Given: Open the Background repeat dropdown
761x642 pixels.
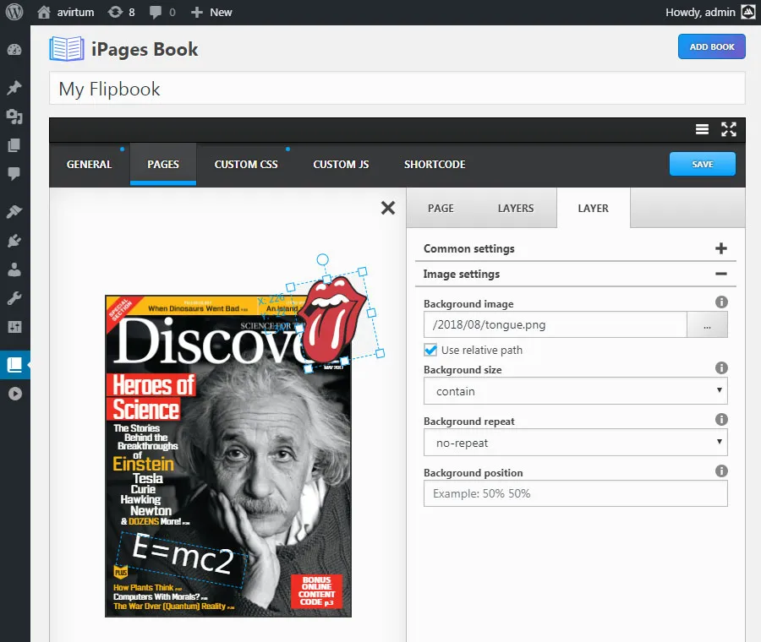Looking at the screenshot, I should 575,442.
